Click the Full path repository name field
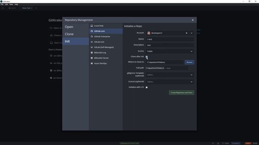This screenshot has height=145, width=259. [x=176, y=68]
